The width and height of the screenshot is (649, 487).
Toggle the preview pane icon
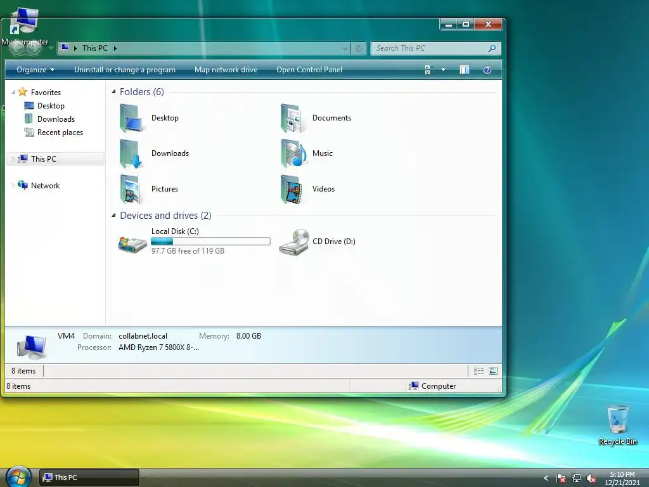[465, 70]
